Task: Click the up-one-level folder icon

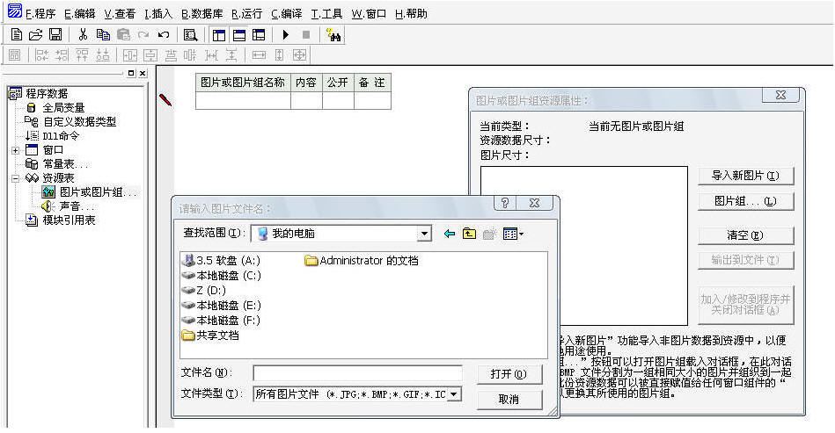Action: tap(469, 234)
